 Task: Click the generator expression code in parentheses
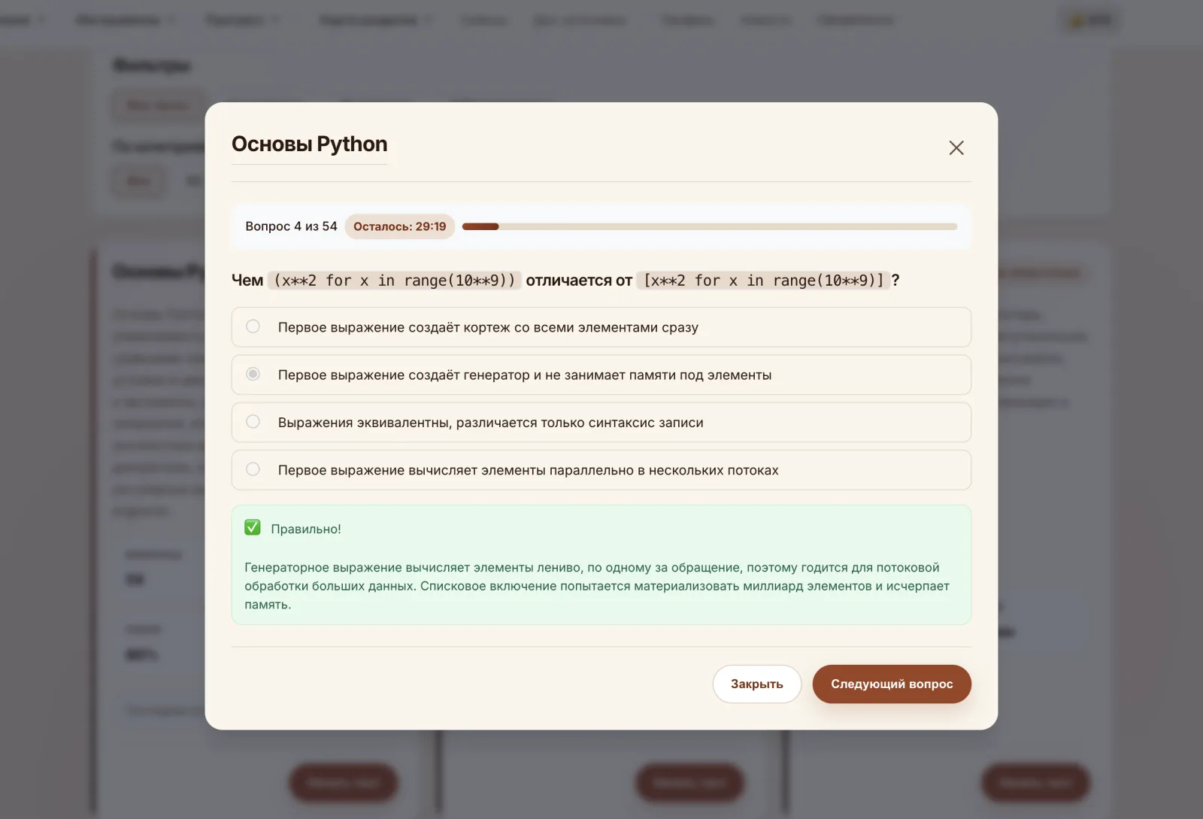(x=394, y=281)
